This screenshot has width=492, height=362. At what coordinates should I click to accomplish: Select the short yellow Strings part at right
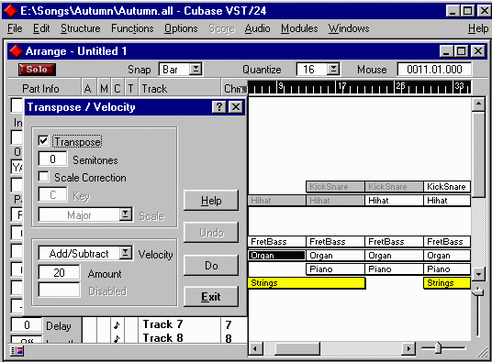point(447,283)
